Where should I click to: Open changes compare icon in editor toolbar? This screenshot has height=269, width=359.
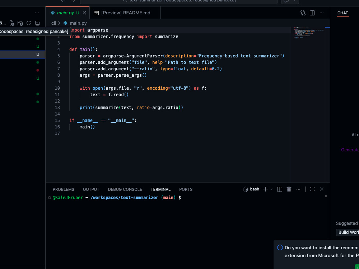click(x=303, y=13)
